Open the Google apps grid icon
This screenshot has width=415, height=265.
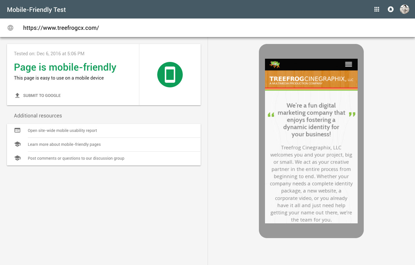pyautogui.click(x=377, y=9)
